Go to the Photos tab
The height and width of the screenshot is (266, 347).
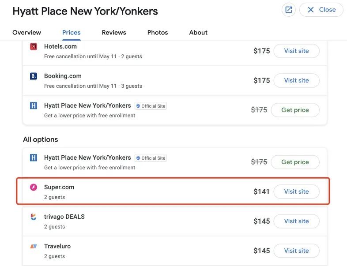(x=158, y=33)
